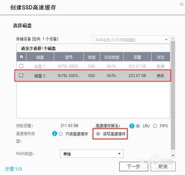Viewport: 185px width, 175px height.
Task: Click SSD type in 磁盘 1 row
Action: [x=91, y=66]
